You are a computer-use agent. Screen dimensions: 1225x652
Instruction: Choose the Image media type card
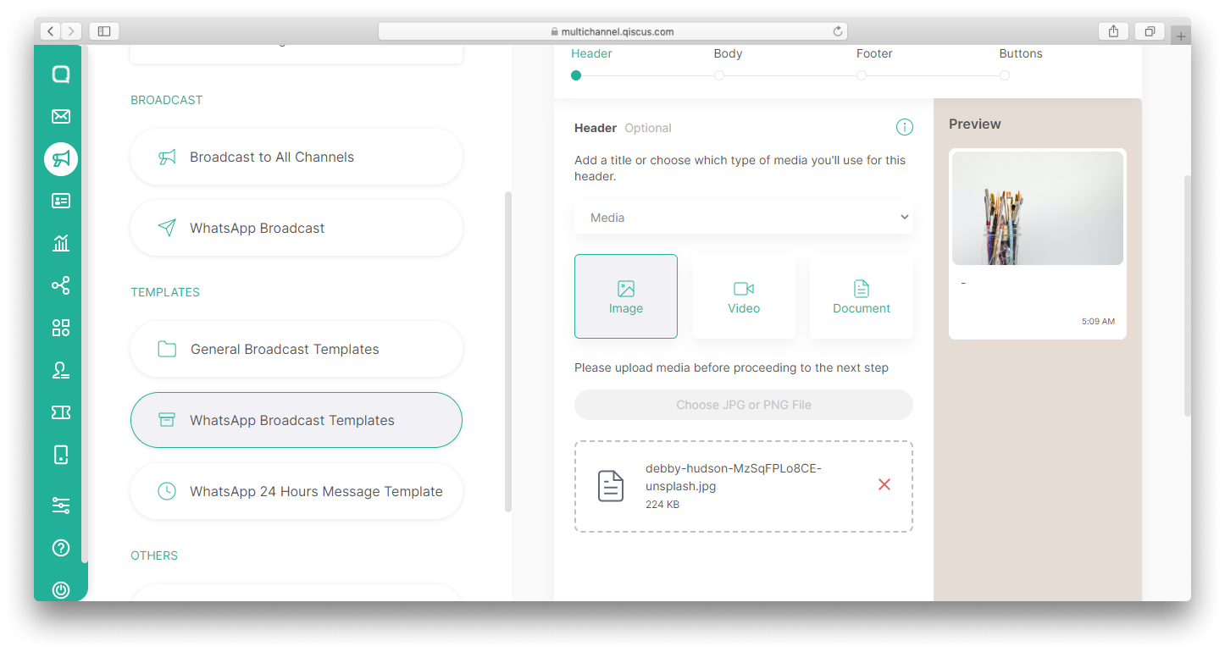pyautogui.click(x=626, y=296)
